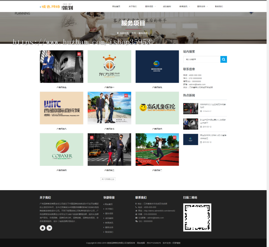Open the COBAXER logo product
Image resolution: width=269 pixels, height=247 pixels.
click(61, 149)
